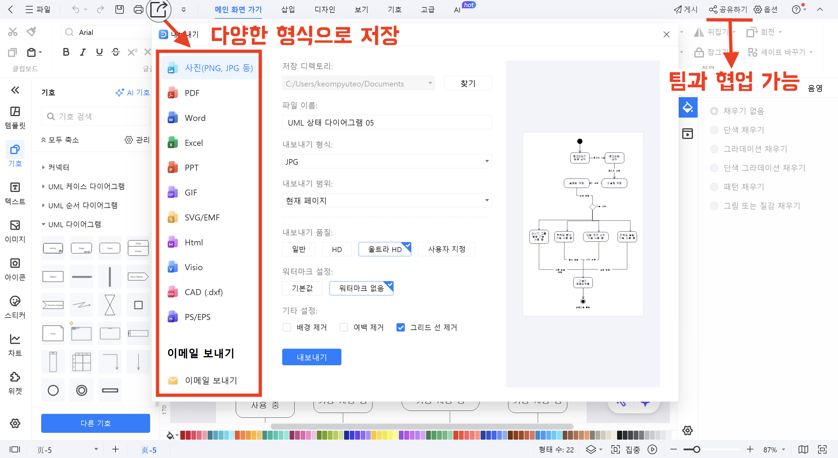Viewport: 838px width, 458px height.
Task: Click the export icon in top toolbar
Action: click(x=159, y=9)
